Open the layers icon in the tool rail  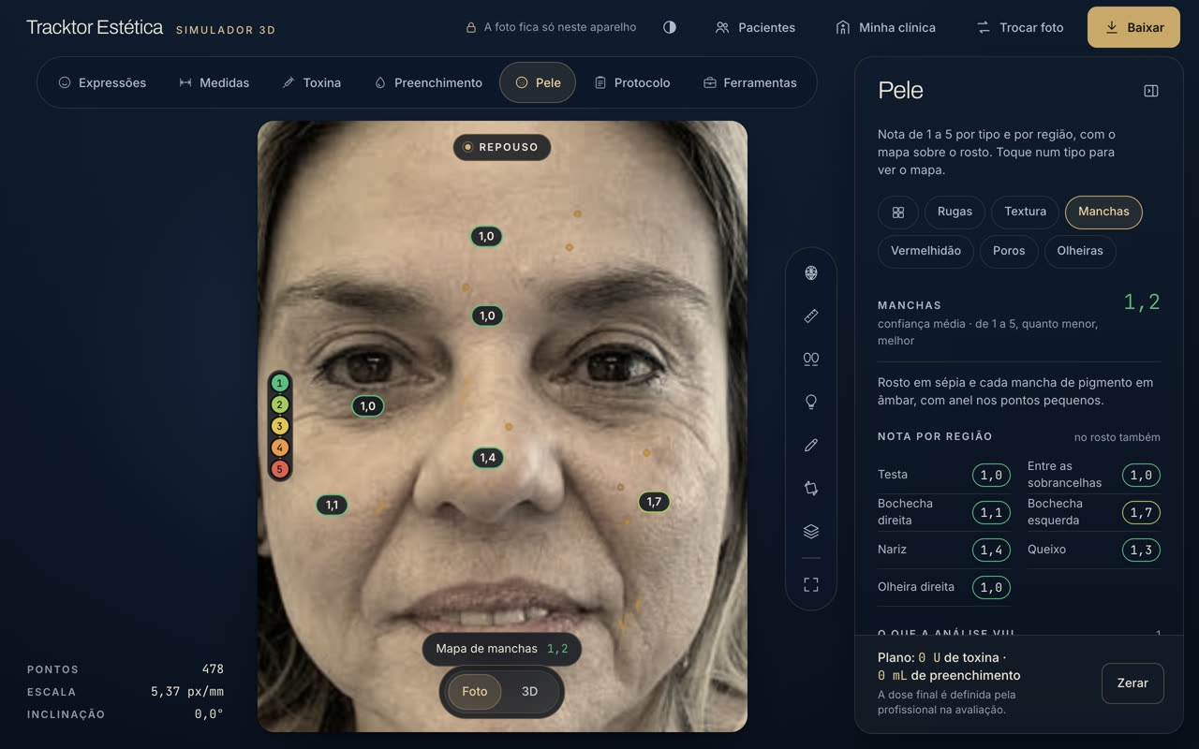811,532
